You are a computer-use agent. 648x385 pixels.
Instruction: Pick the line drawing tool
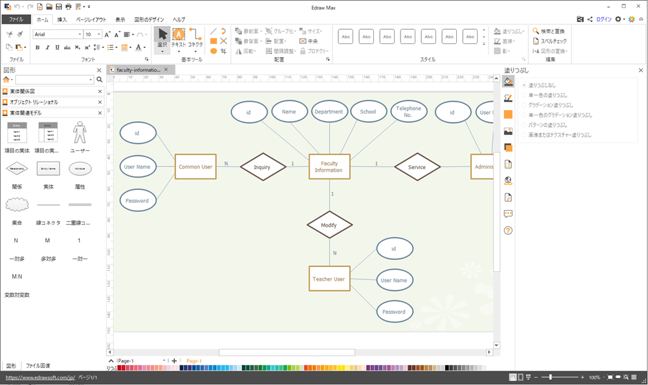point(213,31)
